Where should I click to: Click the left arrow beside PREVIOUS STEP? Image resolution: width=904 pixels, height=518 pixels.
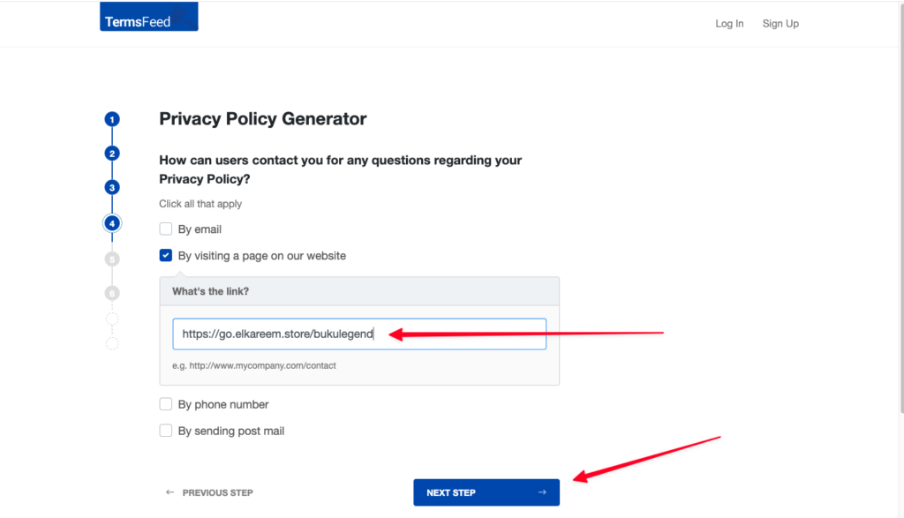point(169,492)
